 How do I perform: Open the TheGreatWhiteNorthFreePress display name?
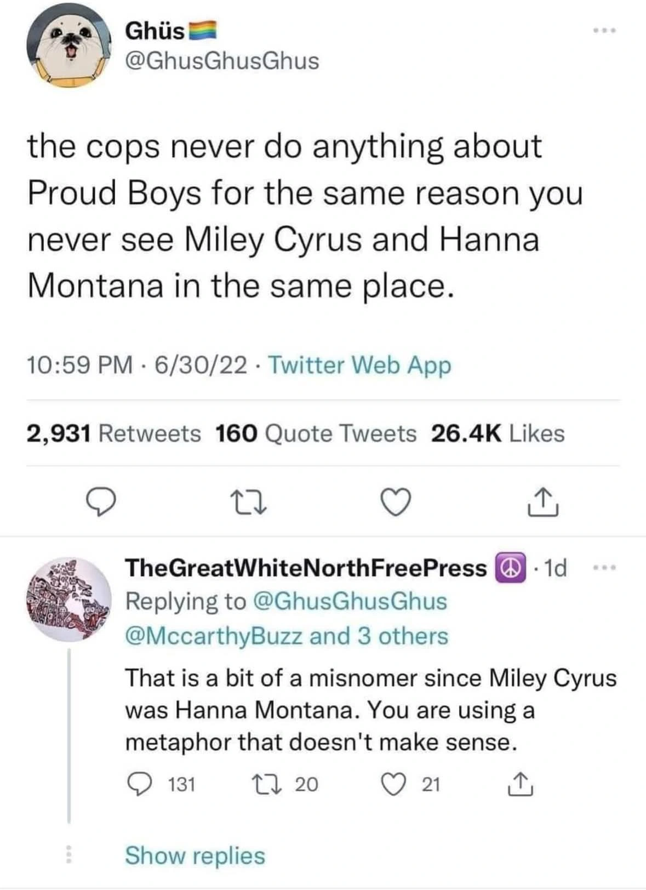tap(306, 568)
